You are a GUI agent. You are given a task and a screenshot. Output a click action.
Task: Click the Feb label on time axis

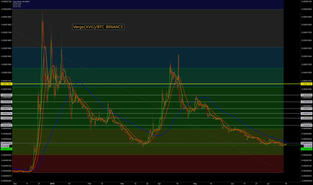pos(89,184)
